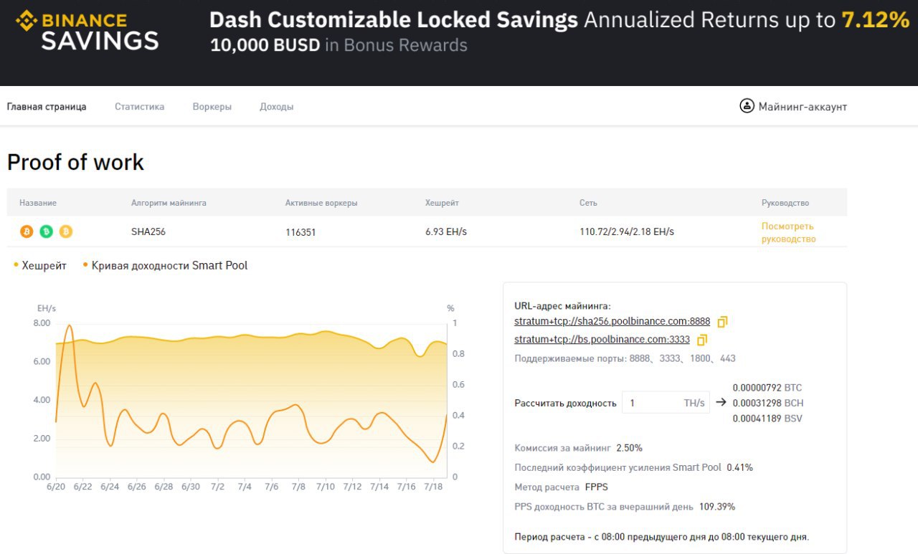Click the 0.00041189 BSV result
The image size is (918, 554).
coord(767,418)
